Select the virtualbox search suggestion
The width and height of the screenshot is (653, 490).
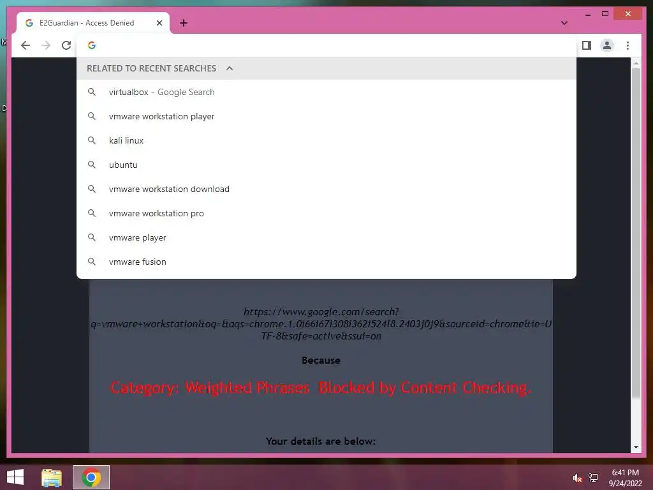(326, 92)
